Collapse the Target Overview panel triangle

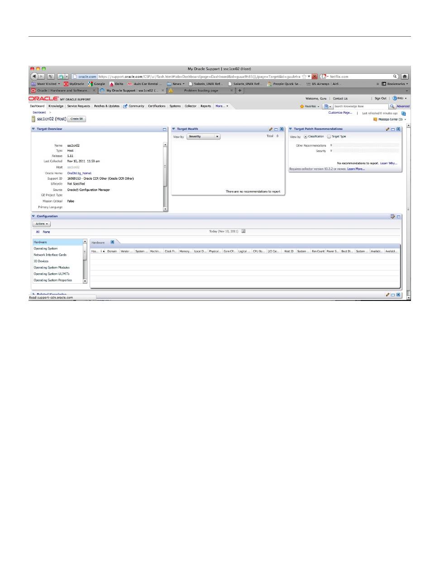point(33,129)
